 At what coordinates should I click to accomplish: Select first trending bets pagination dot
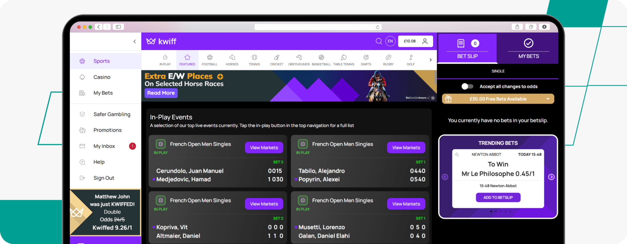[x=491, y=211]
